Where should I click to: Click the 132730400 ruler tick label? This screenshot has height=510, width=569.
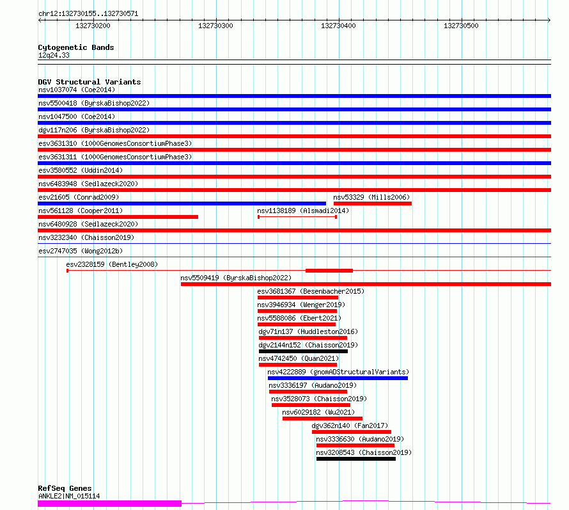(x=338, y=26)
